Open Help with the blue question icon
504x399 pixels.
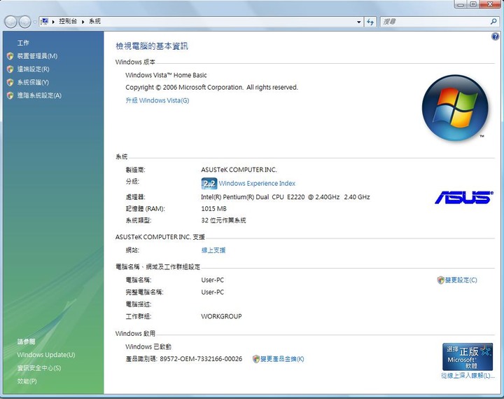point(496,36)
